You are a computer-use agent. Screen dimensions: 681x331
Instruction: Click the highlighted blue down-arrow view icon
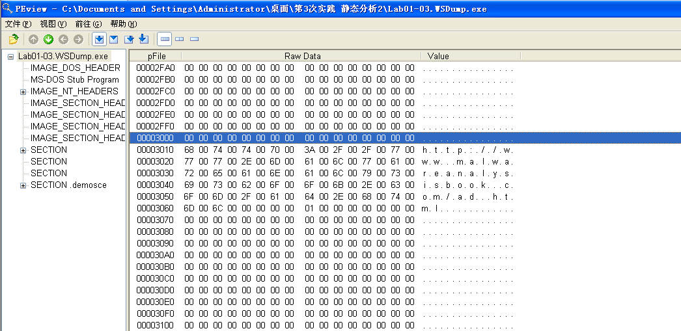pyautogui.click(x=99, y=40)
